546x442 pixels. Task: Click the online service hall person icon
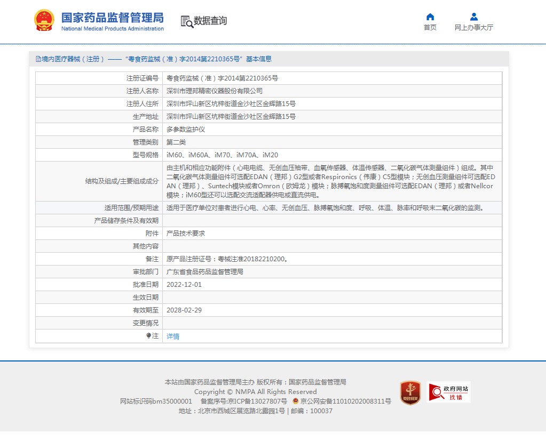pyautogui.click(x=474, y=17)
